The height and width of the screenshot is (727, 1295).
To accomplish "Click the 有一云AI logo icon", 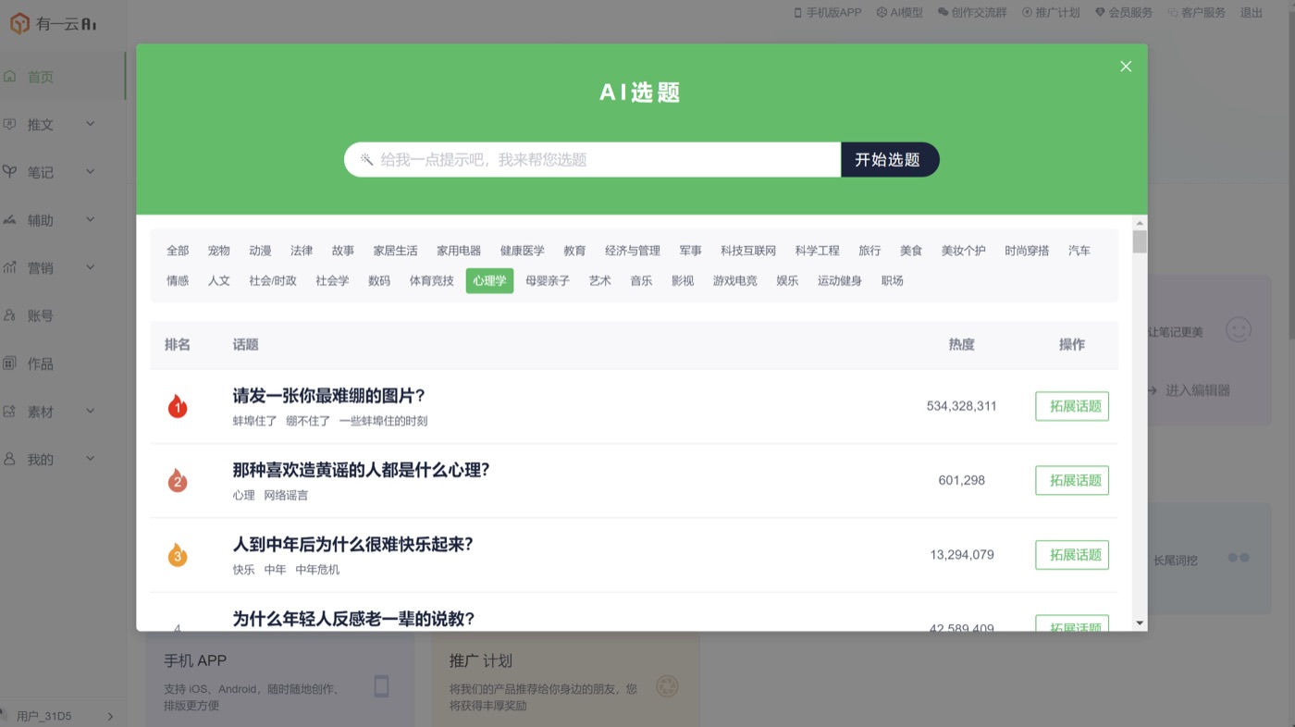I will pos(19,24).
